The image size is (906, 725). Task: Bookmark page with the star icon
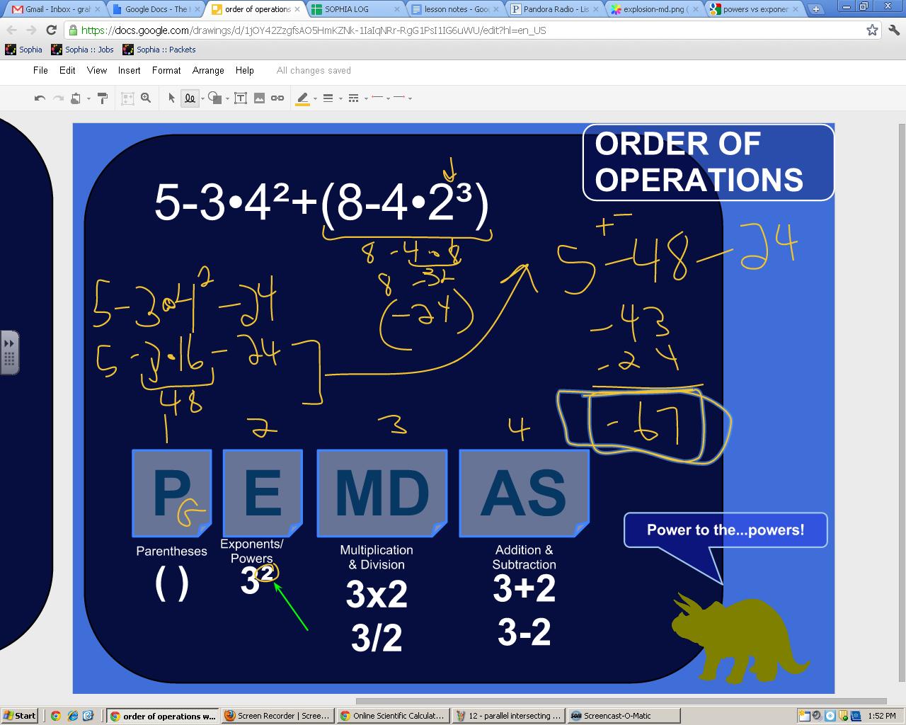pos(872,30)
